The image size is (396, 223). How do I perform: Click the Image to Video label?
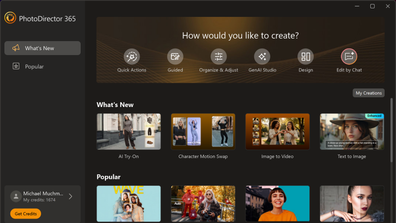coord(277,157)
